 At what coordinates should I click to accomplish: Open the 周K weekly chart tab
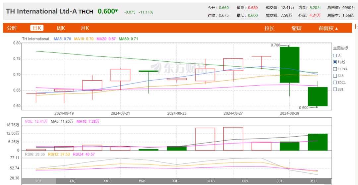coord(61,28)
